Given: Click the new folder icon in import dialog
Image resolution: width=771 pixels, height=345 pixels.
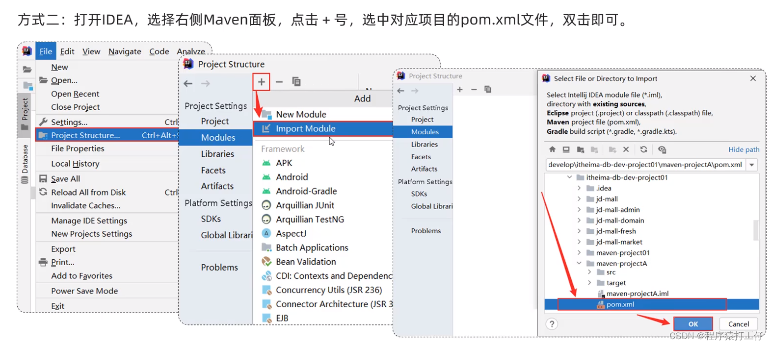Looking at the screenshot, I should [612, 149].
